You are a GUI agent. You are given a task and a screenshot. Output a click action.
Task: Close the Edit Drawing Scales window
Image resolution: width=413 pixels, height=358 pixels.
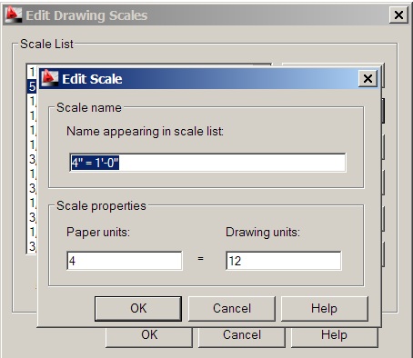(x=398, y=15)
